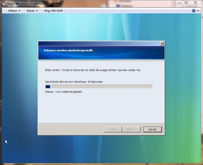203x165 pixels.
Task: Close the Test - Windows Virtual PC window
Action: click(x=196, y=2)
